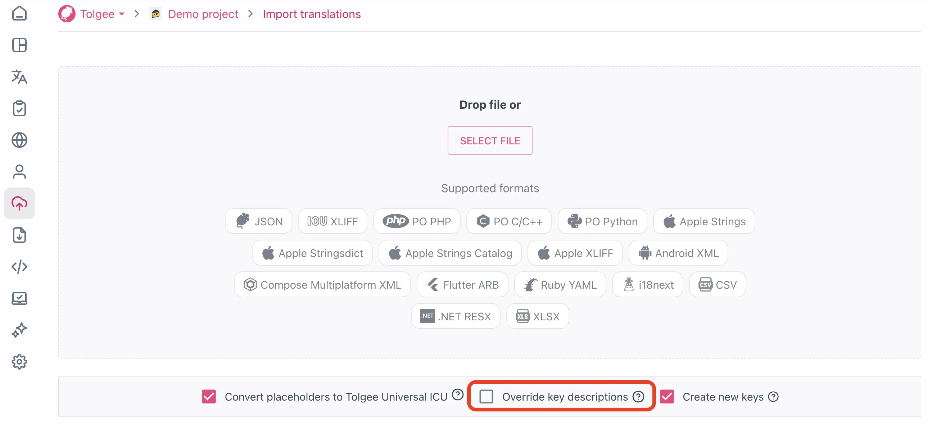This screenshot has height=424, width=932.
Task: Select the Import upload icon in sidebar
Action: click(x=19, y=203)
